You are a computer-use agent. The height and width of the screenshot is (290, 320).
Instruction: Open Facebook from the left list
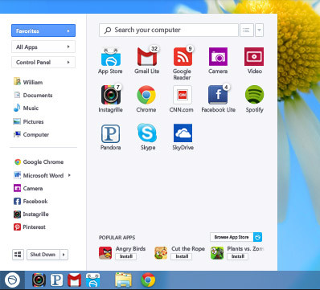click(x=31, y=201)
